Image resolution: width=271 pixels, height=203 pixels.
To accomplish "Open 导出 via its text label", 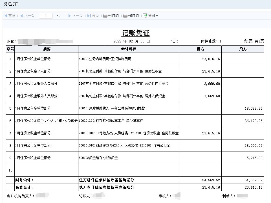I will 151,16.
